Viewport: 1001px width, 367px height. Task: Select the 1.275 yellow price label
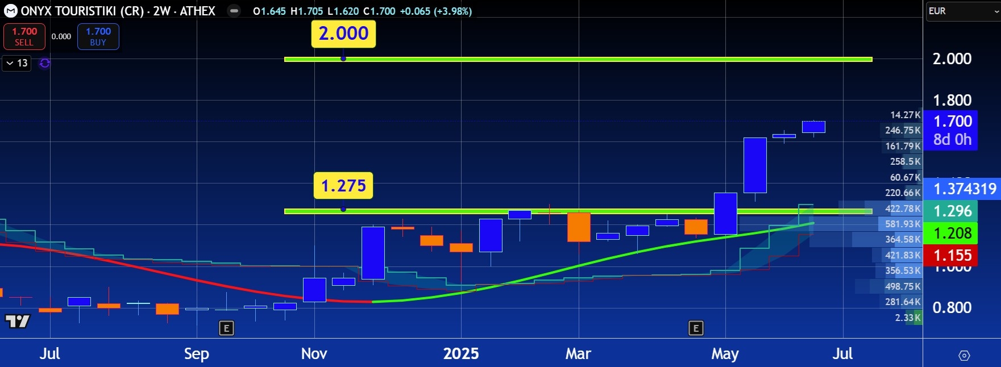click(x=343, y=186)
